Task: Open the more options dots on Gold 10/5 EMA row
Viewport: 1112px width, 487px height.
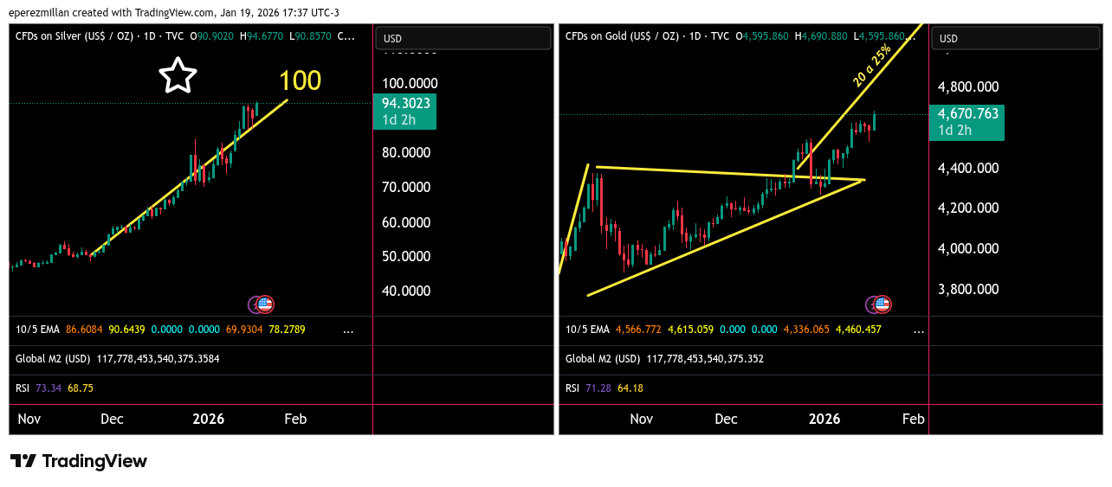Action: [919, 330]
